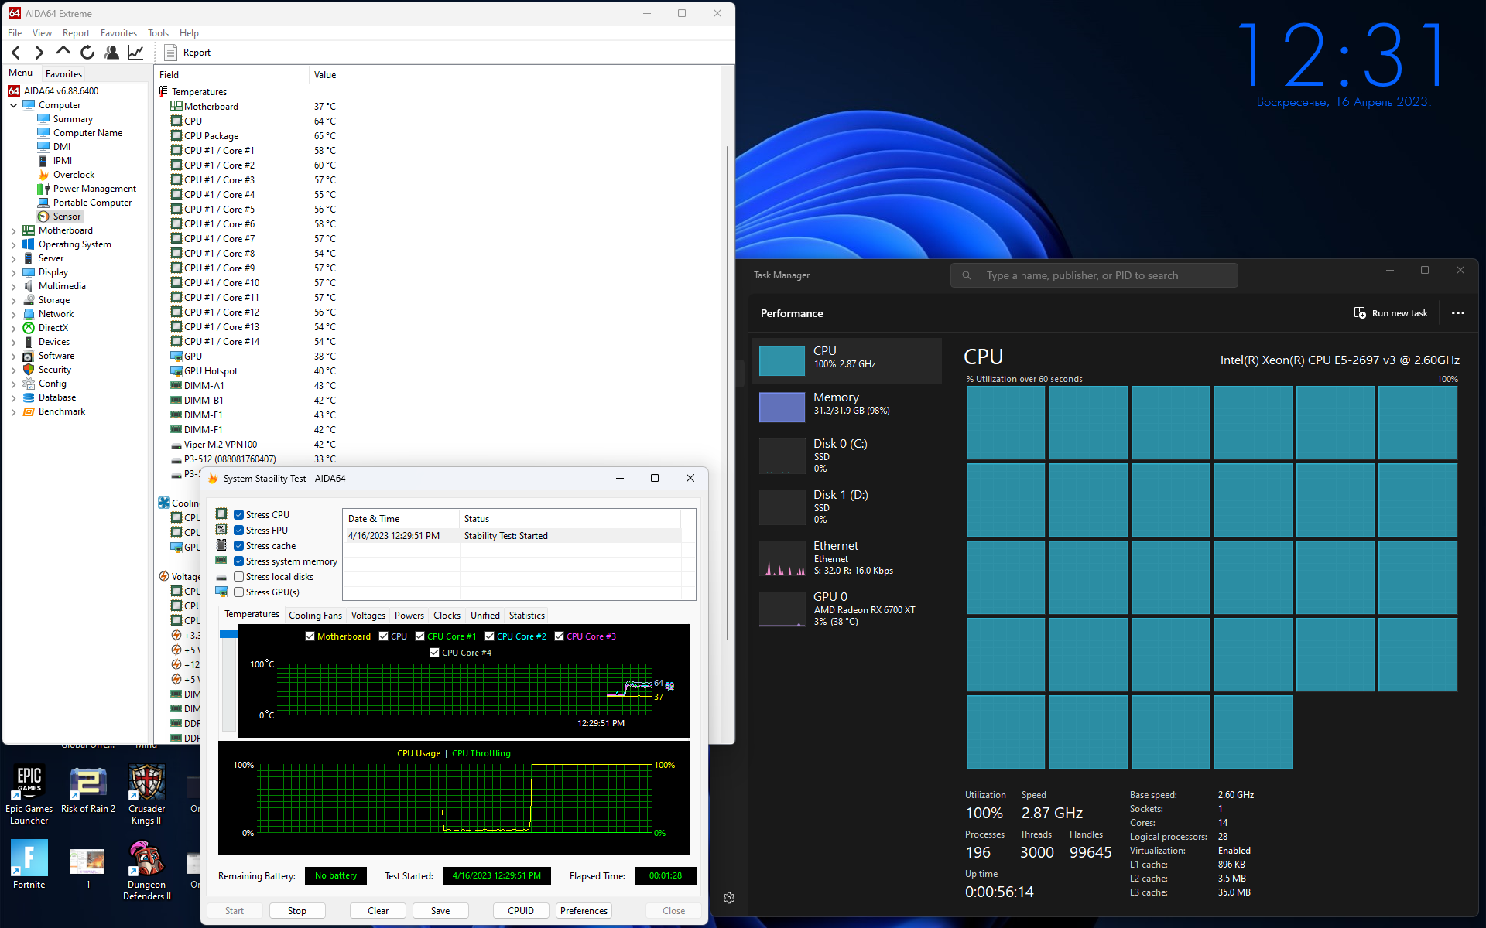Viewport: 1486px width, 928px height.
Task: Click the refresh icon in AIDA64 toolbar
Action: (87, 53)
